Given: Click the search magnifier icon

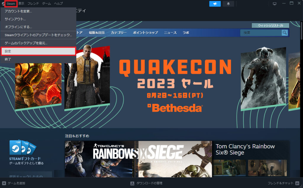Looking at the screenshot, I should (x=285, y=33).
